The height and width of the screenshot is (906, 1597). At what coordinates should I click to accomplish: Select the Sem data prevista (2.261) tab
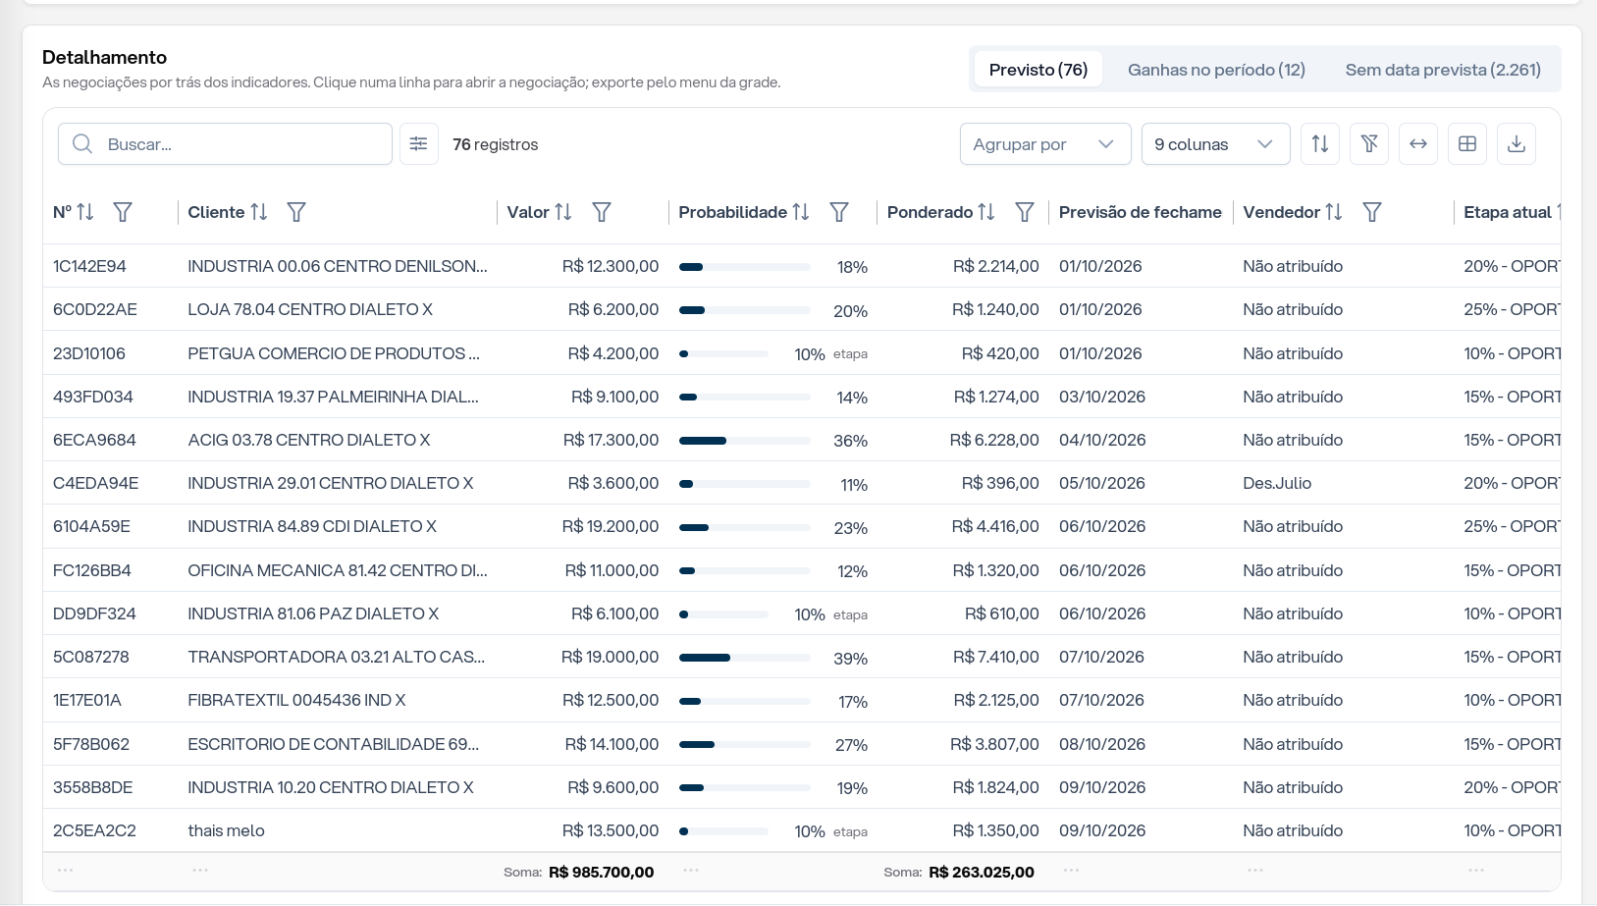[x=1443, y=70]
